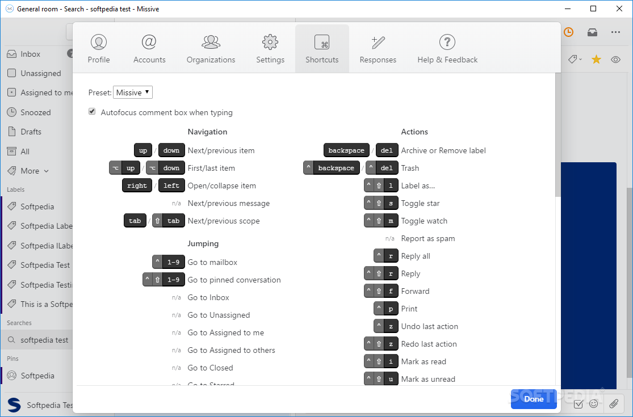Click the 'Open/collapse item' left key
Viewport: 633px width, 417px height.
point(171,186)
